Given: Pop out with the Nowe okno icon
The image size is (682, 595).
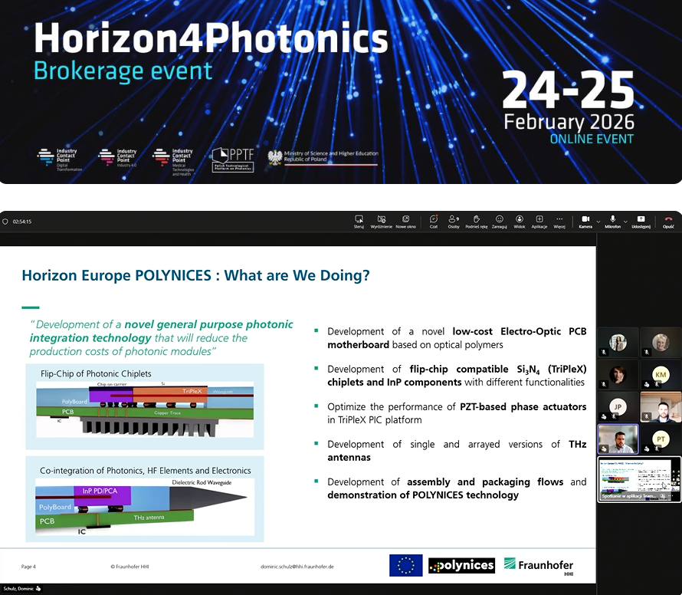Looking at the screenshot, I should click(406, 221).
